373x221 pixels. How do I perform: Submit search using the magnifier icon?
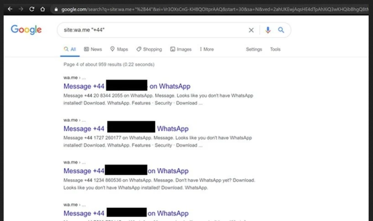point(281,30)
